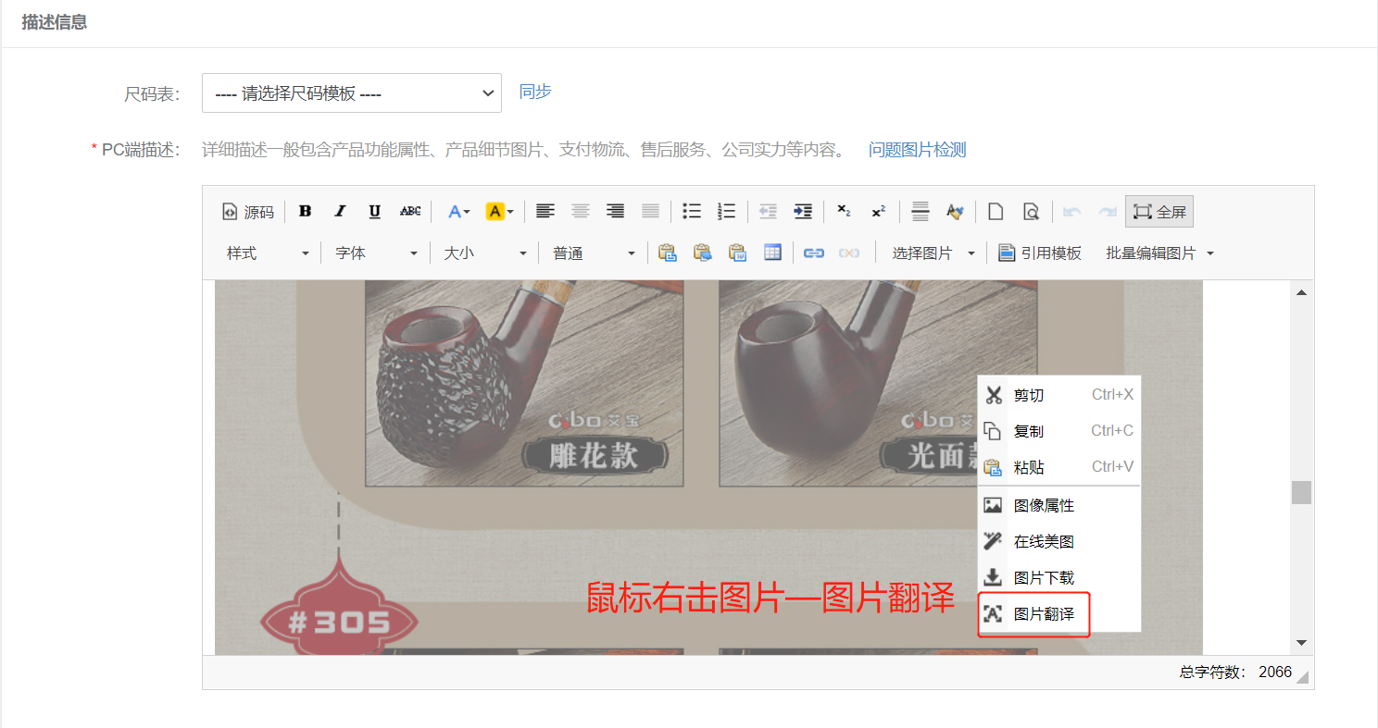Open the 样式 style dropdown

[268, 253]
